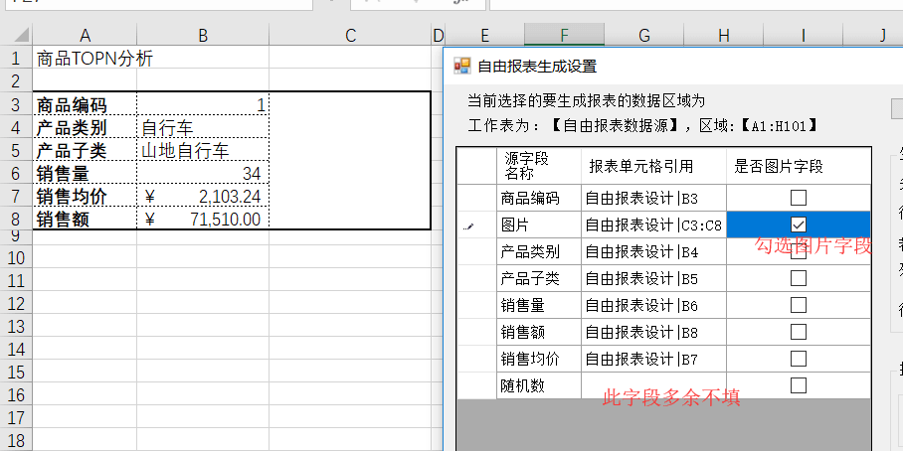Screen dimensions: 903x451
Task: Edit cell reference 自由报表设计|C3:C8
Action: pyautogui.click(x=653, y=225)
